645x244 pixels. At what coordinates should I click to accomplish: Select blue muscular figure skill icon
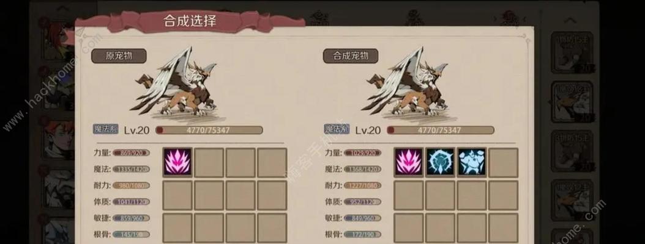[x=471, y=162]
